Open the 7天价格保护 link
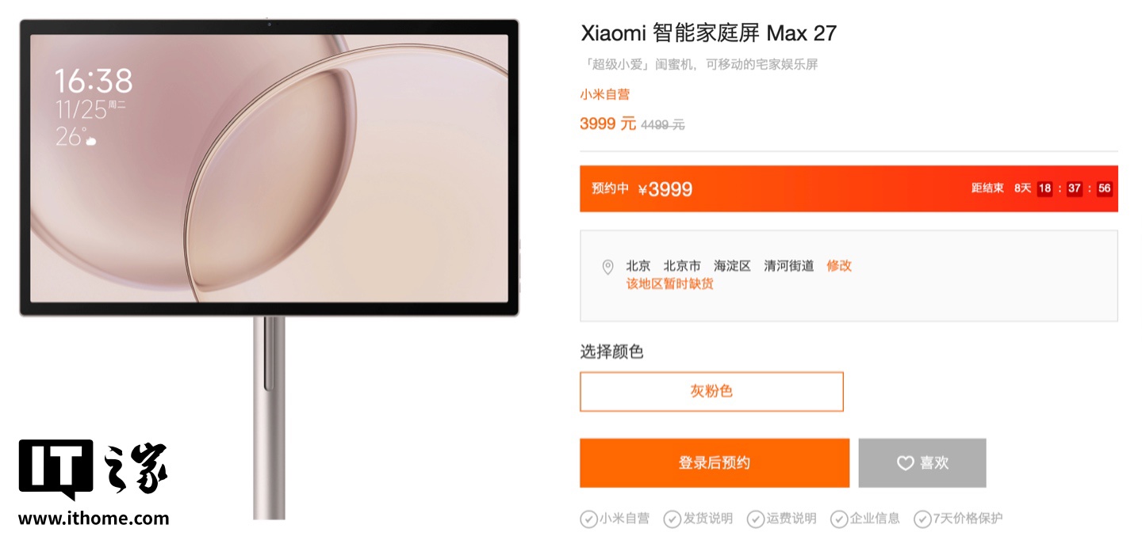 coord(968,519)
